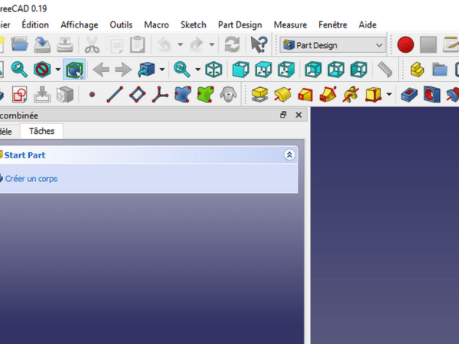This screenshot has height=344, width=459.
Task: Click the Refresh recompute icon
Action: tap(229, 45)
